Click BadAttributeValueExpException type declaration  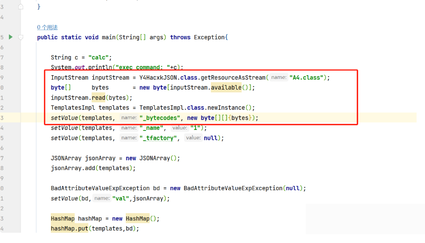pyautogui.click(x=100, y=188)
